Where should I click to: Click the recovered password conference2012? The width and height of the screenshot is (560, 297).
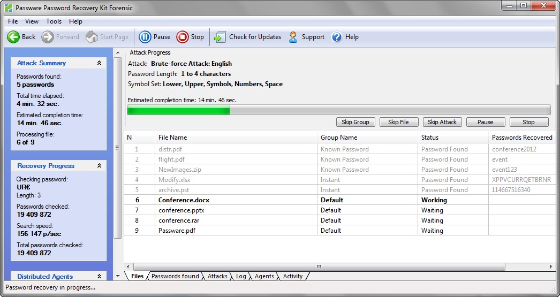[514, 149]
